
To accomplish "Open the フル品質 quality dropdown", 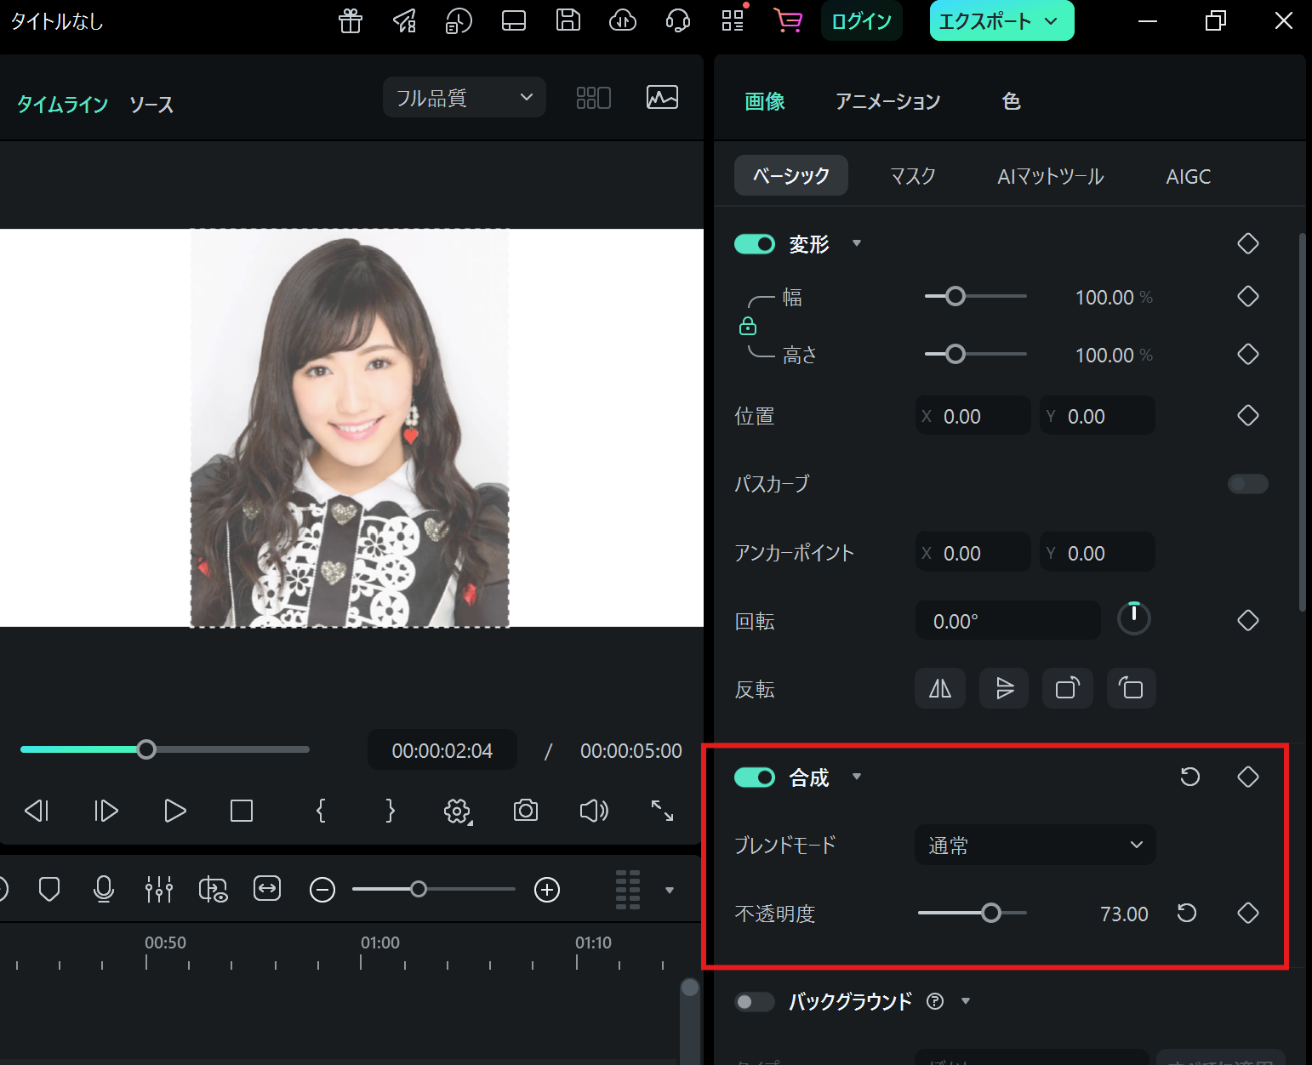I will [465, 98].
